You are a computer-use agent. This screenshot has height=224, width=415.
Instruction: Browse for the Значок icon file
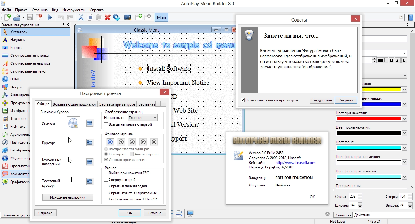click(x=90, y=123)
